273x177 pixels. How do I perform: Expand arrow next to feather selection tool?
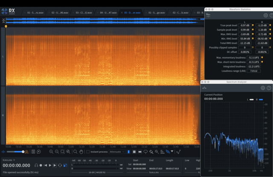pos(172,151)
